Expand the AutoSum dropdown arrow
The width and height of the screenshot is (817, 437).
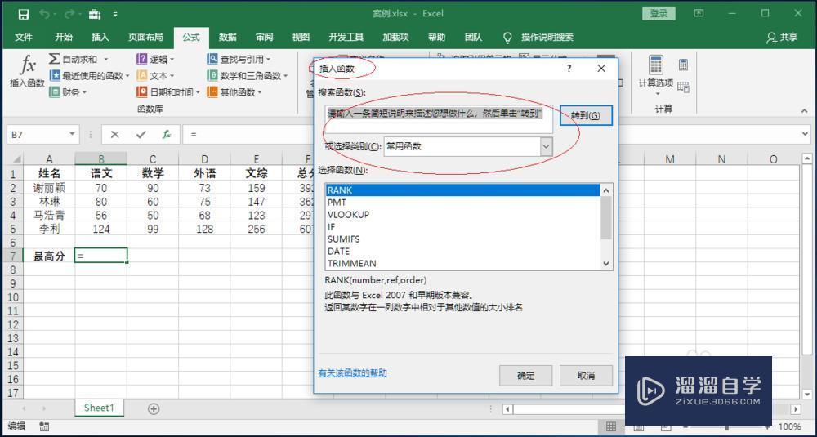click(105, 60)
